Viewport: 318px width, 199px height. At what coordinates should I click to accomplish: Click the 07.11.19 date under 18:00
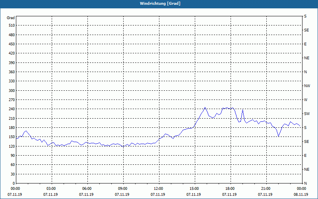(x=229, y=195)
